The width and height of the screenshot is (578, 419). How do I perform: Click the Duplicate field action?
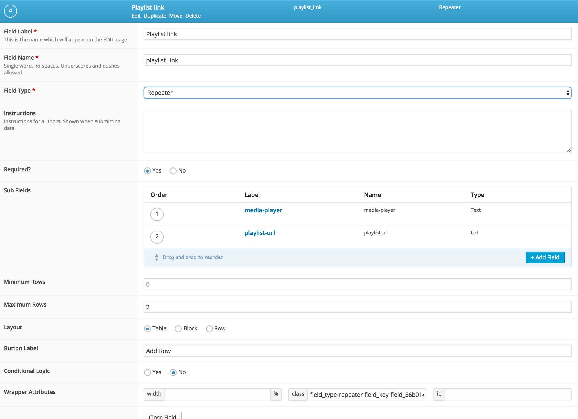[x=155, y=16]
